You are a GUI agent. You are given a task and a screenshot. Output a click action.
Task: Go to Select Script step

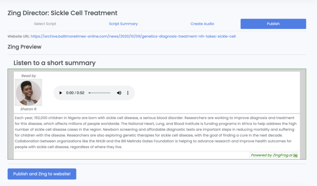45,24
